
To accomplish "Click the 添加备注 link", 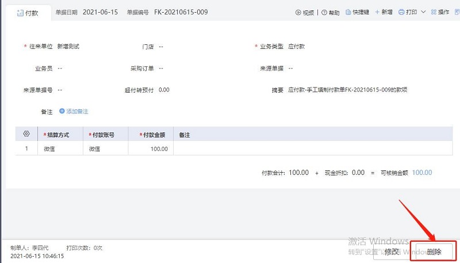I will coord(77,111).
